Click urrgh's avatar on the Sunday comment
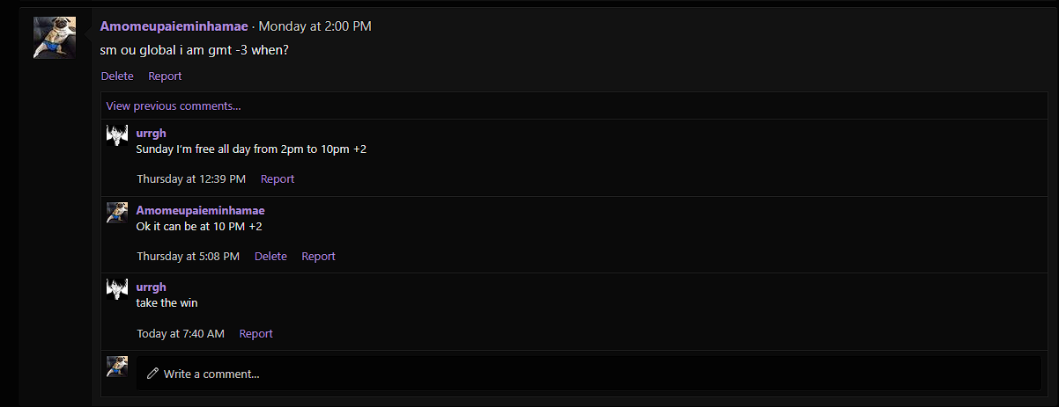Image resolution: width=1059 pixels, height=407 pixels. [x=117, y=135]
